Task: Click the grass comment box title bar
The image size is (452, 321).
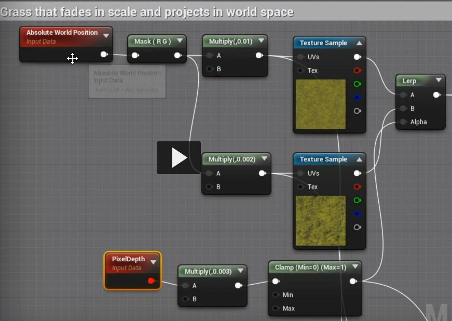Action: (x=226, y=12)
